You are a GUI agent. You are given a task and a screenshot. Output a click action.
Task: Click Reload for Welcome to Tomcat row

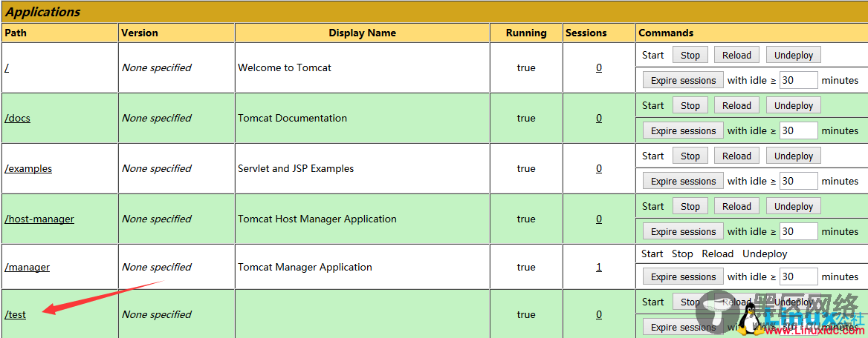click(x=736, y=56)
